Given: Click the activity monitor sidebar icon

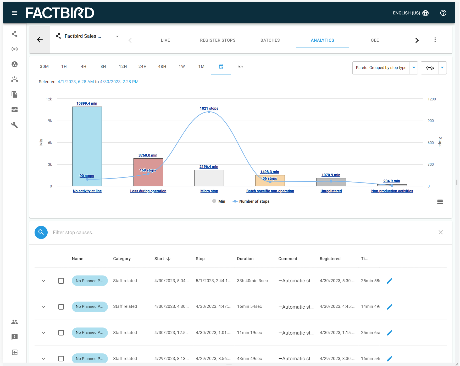Looking at the screenshot, I should (14, 110).
